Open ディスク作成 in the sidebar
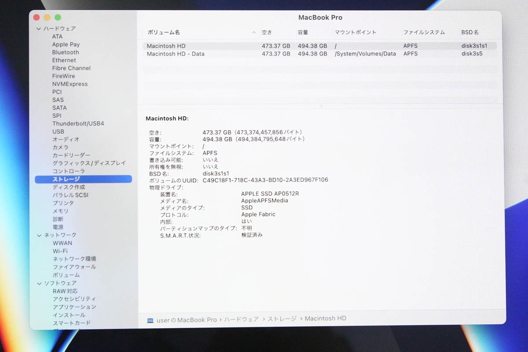Viewport: 528px width, 352px height. pyautogui.click(x=69, y=187)
